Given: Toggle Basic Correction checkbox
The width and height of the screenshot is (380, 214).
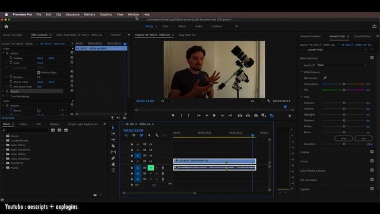Looking at the screenshot, I should (372, 58).
